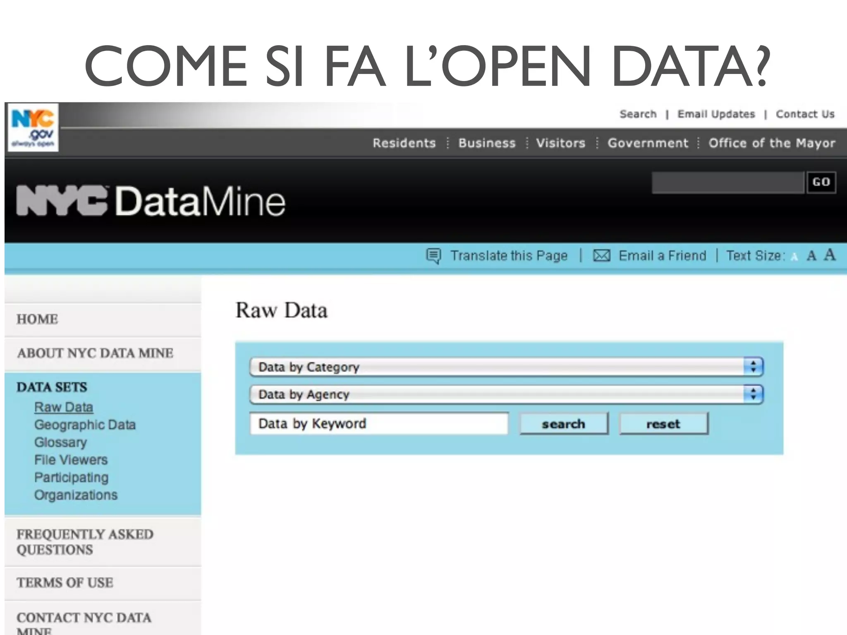Click the Text Size label
This screenshot has height=635, width=847.
tap(756, 256)
